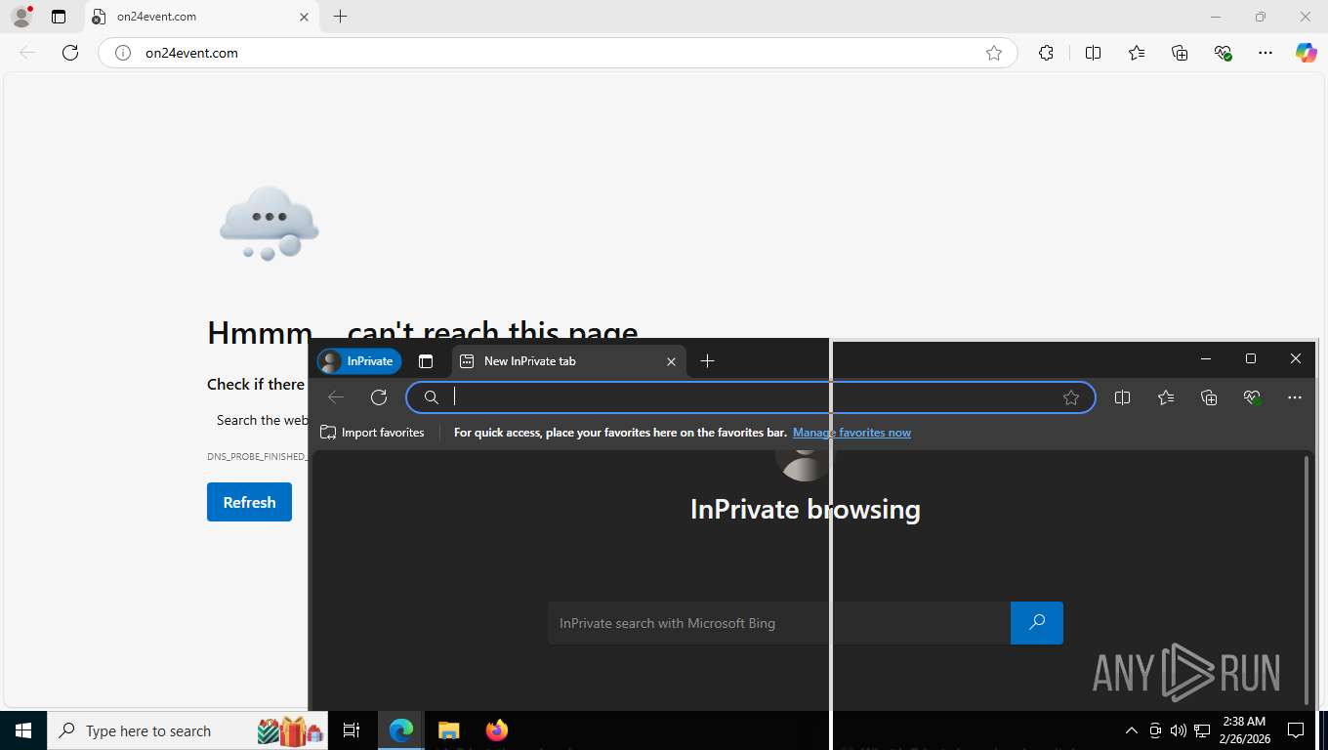1328x750 pixels.
Task: Click the taskbar Type here to search box
Action: (187, 730)
